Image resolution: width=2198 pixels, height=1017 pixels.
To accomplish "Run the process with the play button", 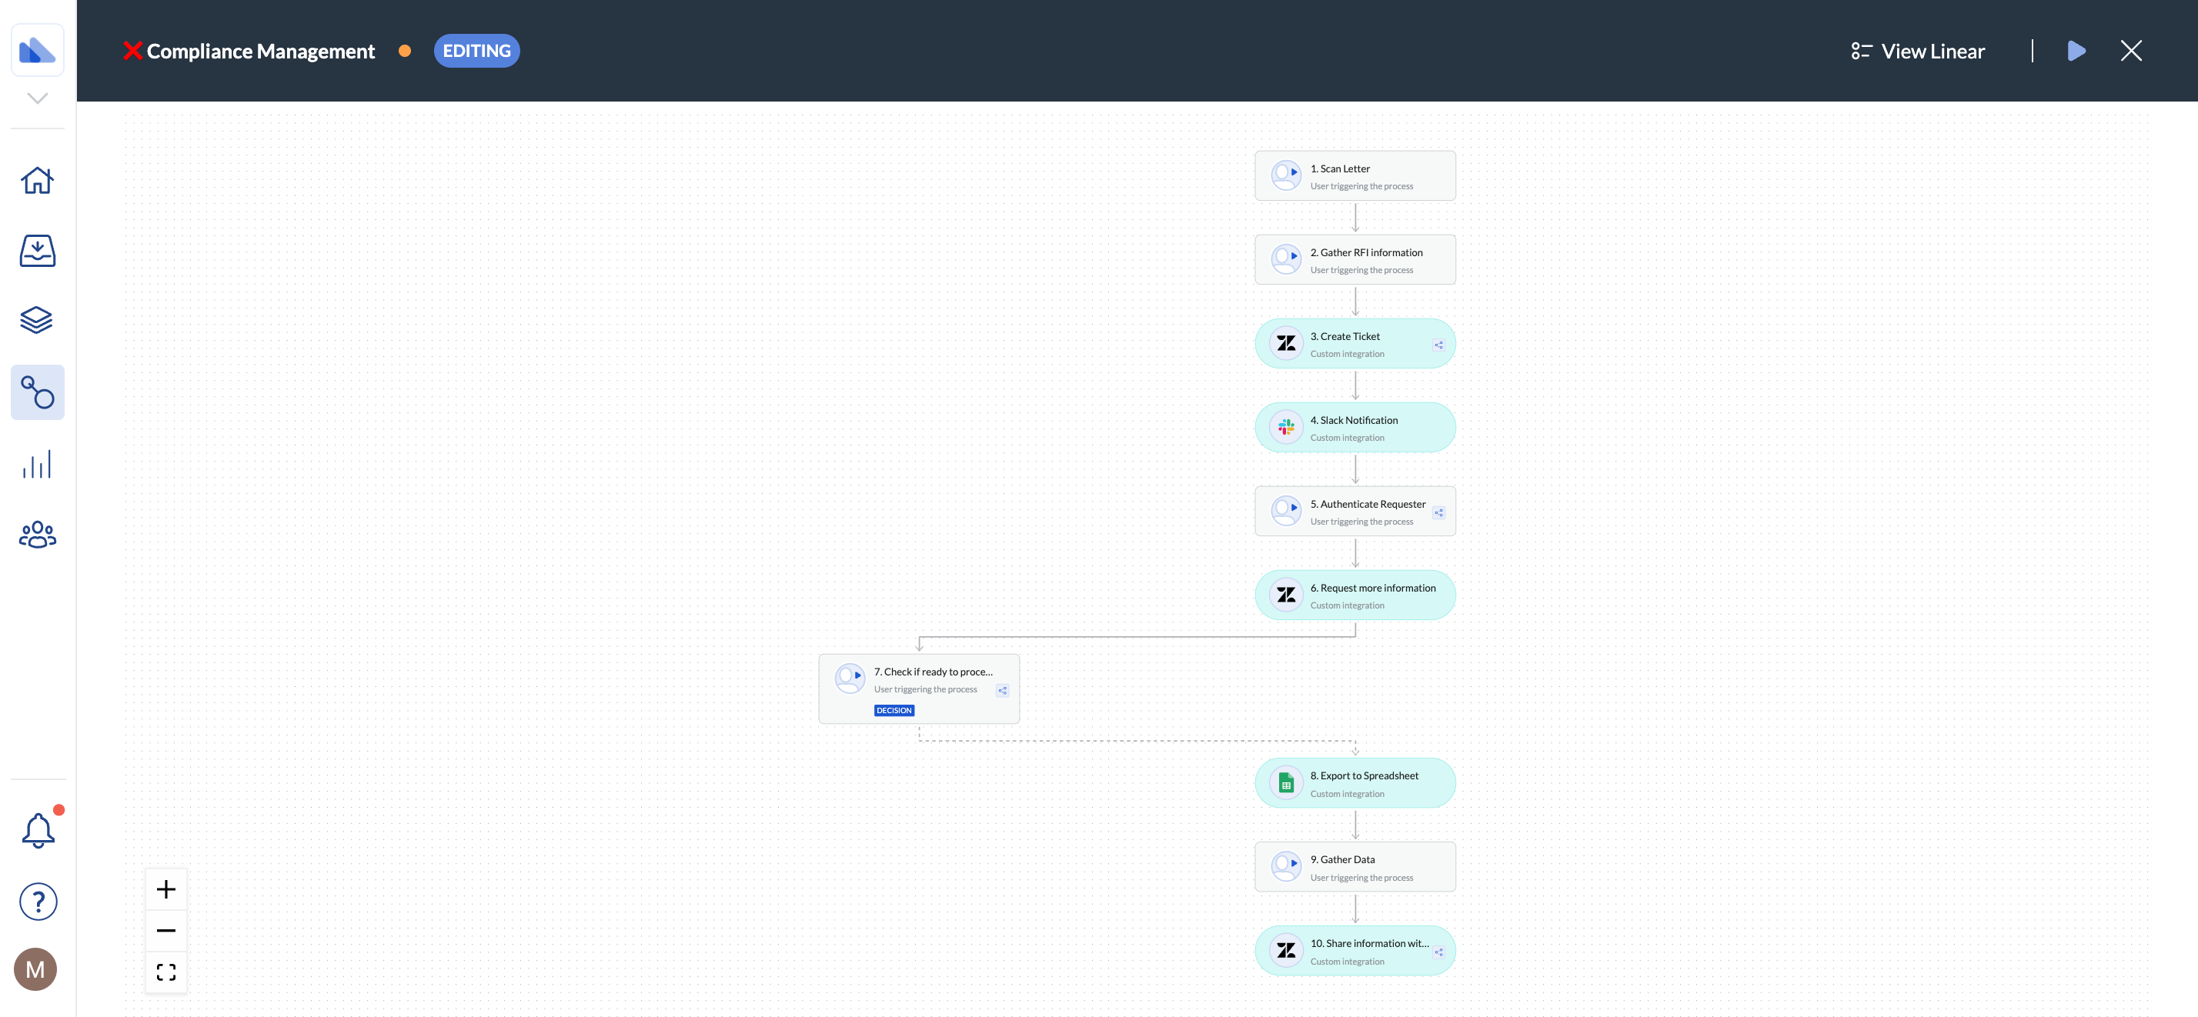I will click(2076, 52).
